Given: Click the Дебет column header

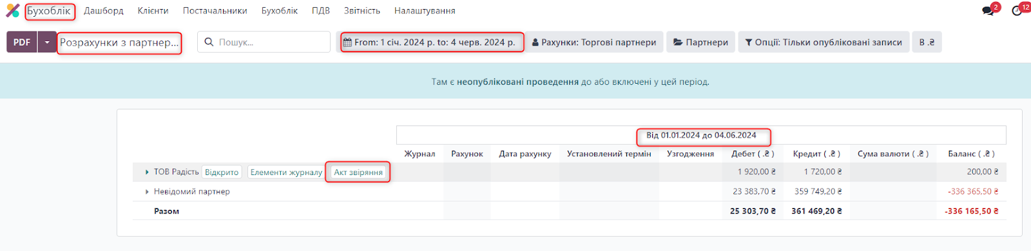Looking at the screenshot, I should 753,154.
